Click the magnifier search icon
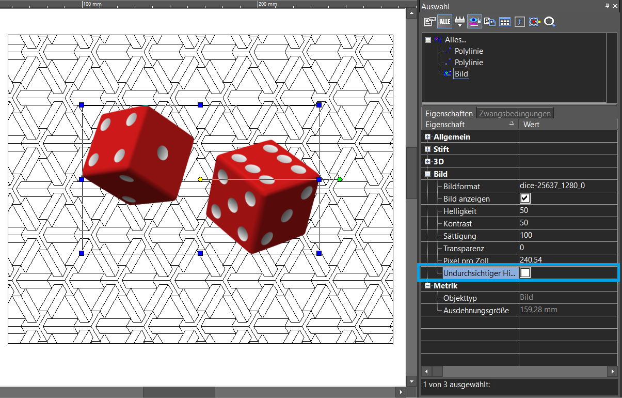This screenshot has width=622, height=398. point(550,22)
